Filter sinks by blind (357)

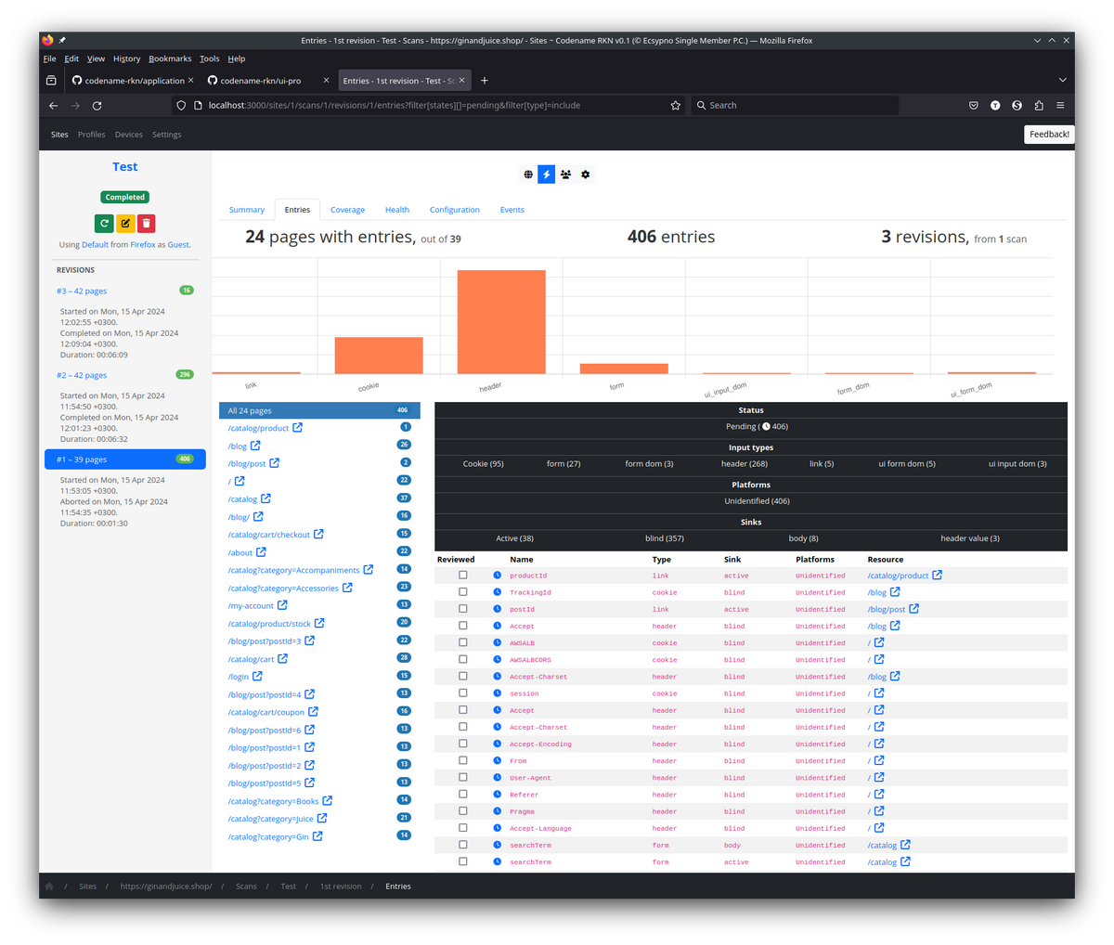664,538
